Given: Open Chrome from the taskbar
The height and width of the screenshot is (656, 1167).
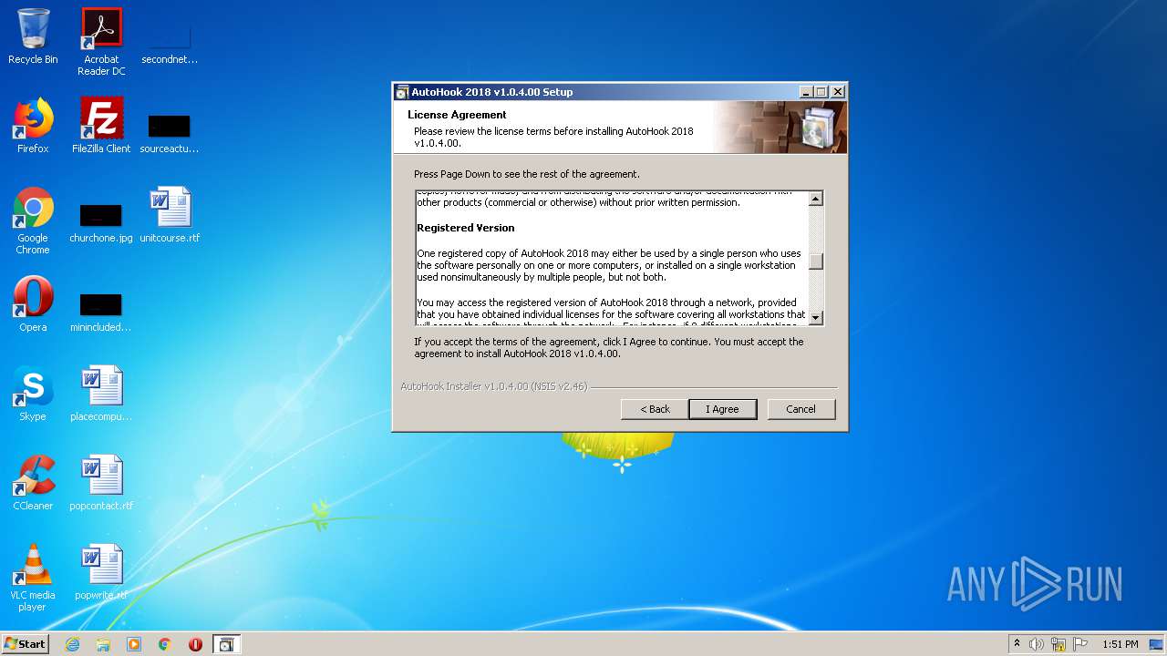Looking at the screenshot, I should coord(165,644).
